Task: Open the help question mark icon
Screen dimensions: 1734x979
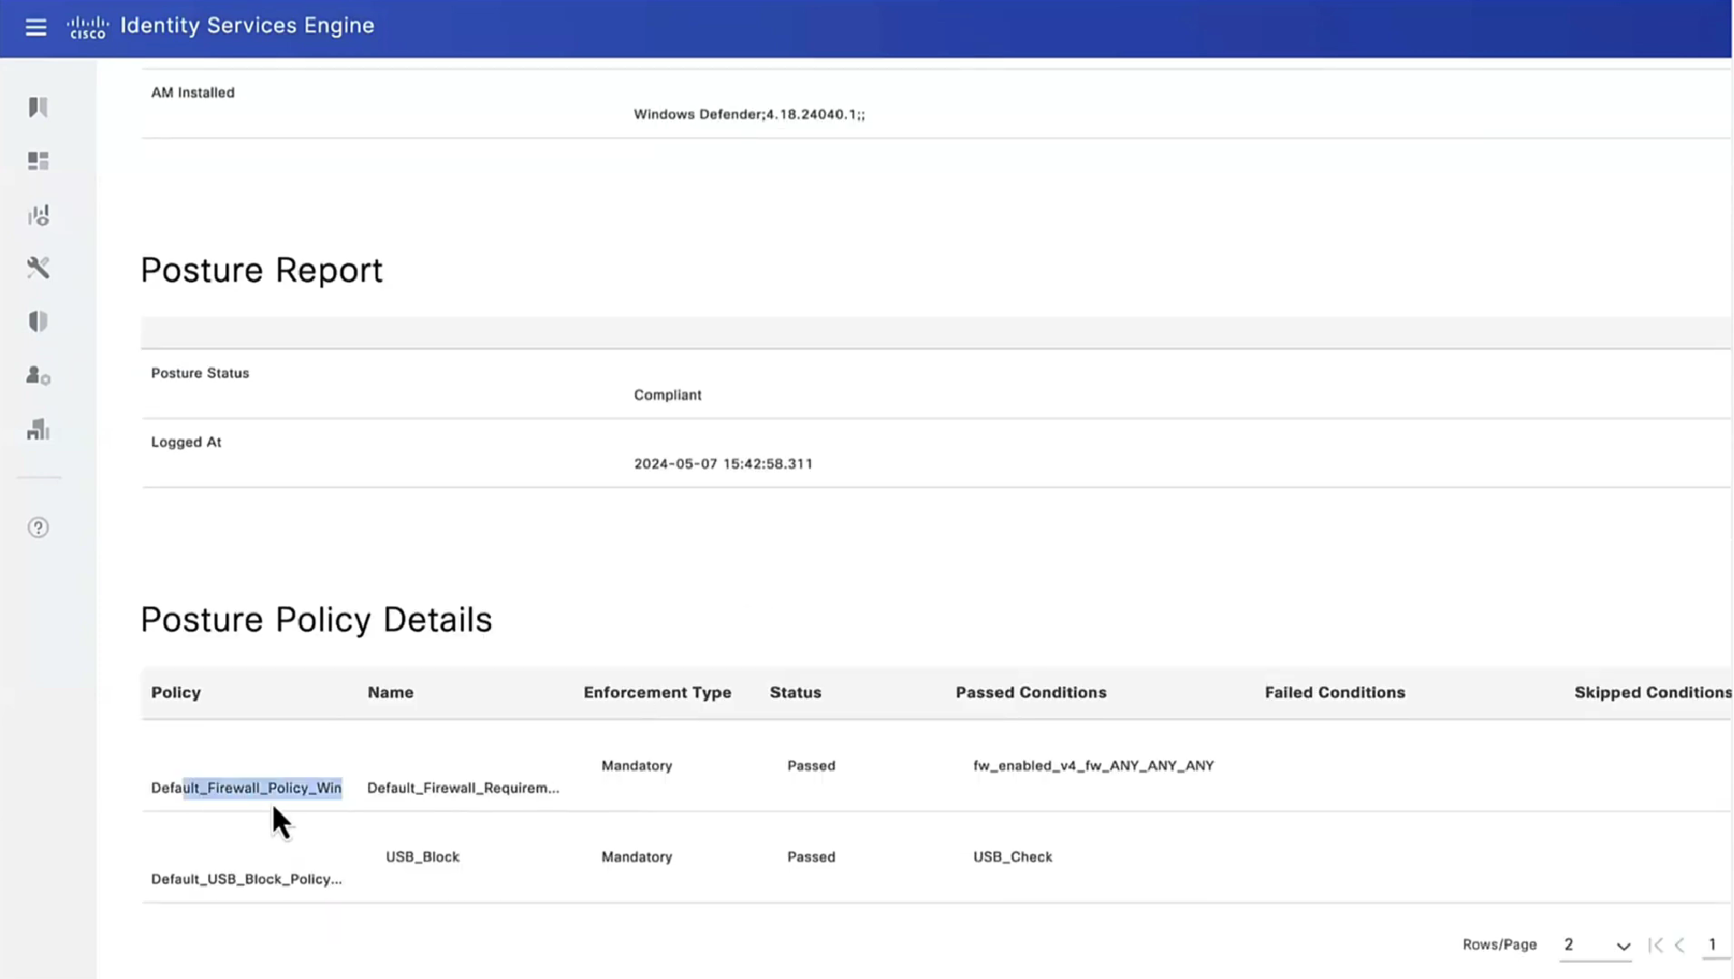Action: pyautogui.click(x=38, y=527)
